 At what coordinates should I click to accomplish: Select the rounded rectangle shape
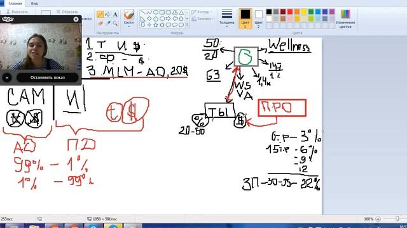pyautogui.click(x=169, y=13)
